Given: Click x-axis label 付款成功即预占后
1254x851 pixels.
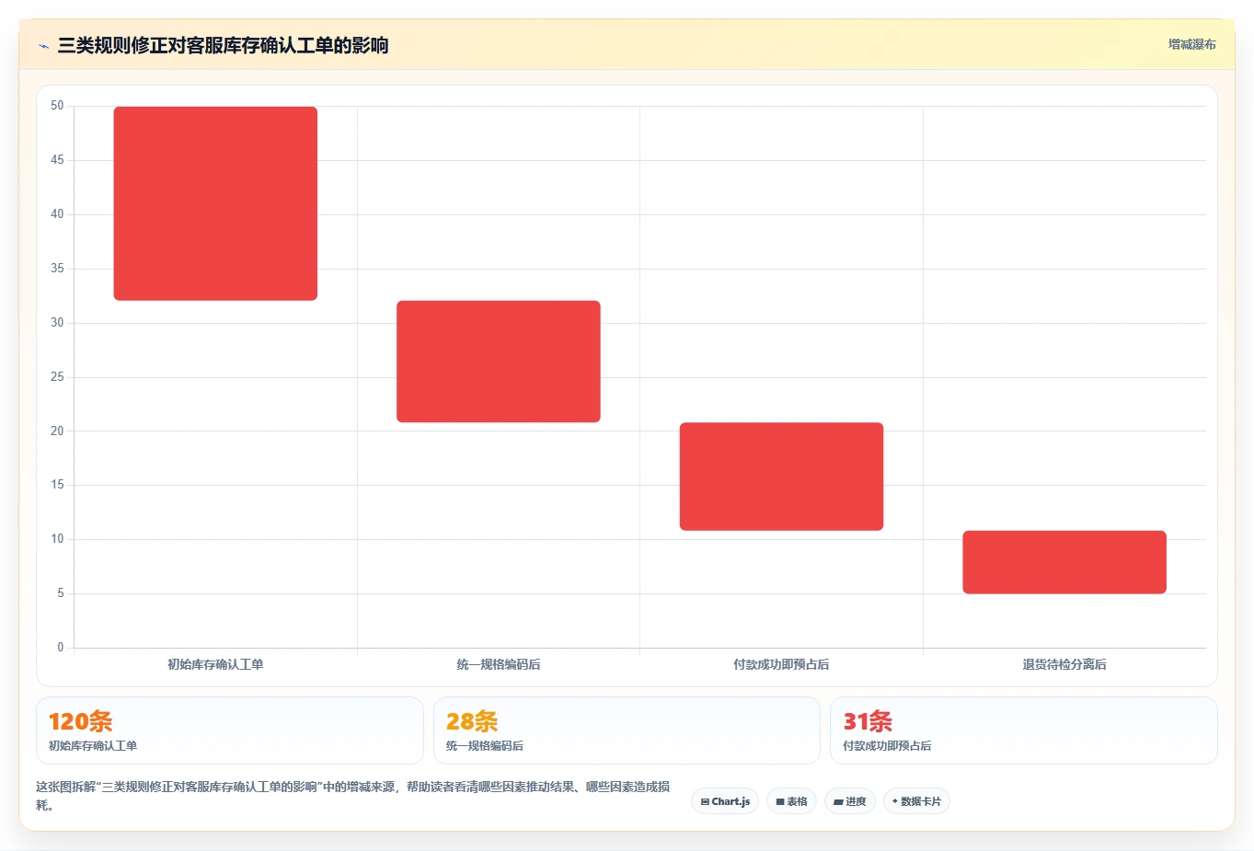Looking at the screenshot, I should [781, 664].
